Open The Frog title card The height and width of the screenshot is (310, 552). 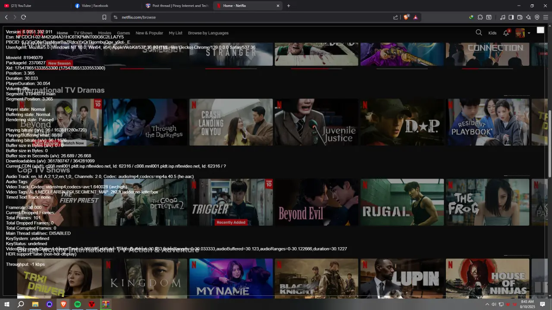coord(488,202)
